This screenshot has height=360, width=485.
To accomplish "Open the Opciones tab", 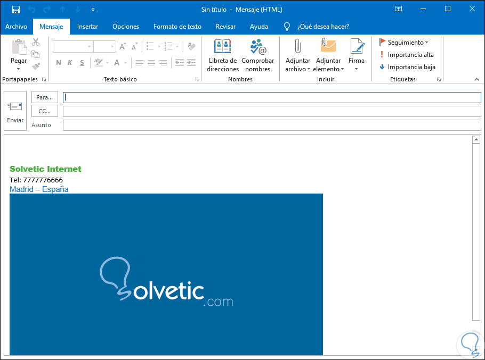I will (126, 27).
